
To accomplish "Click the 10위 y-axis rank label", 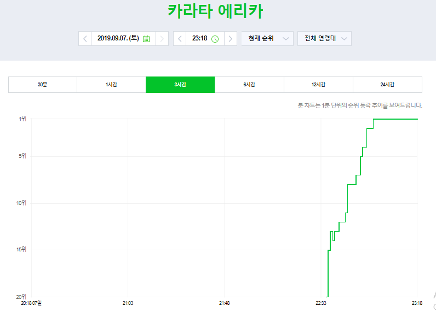I will (21, 203).
